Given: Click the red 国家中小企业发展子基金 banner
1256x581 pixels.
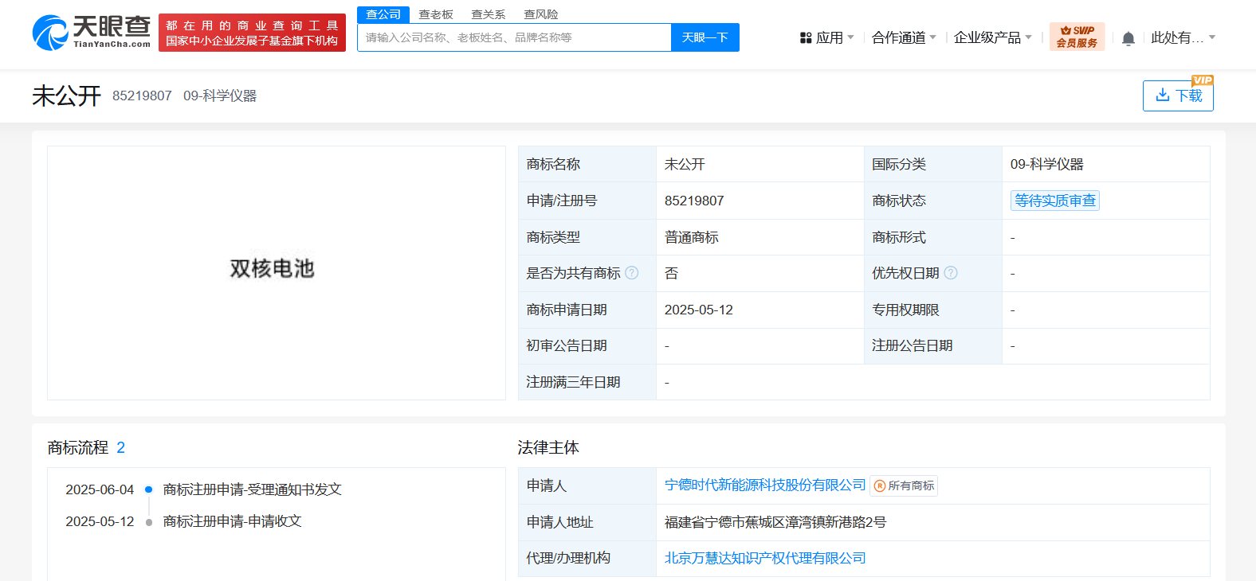Looking at the screenshot, I should point(252,33).
